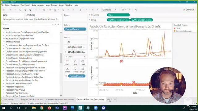Open the Bengals TikTok in the lead sheet
The width and height of the screenshot is (198, 111).
point(32,99)
